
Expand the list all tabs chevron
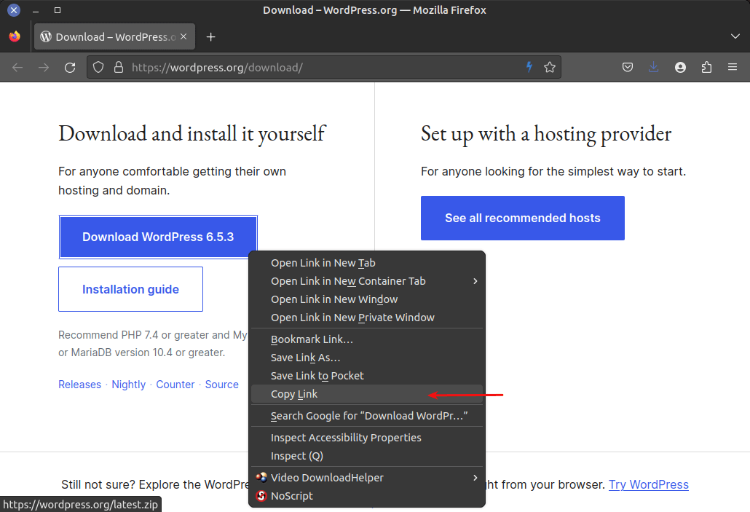click(735, 36)
